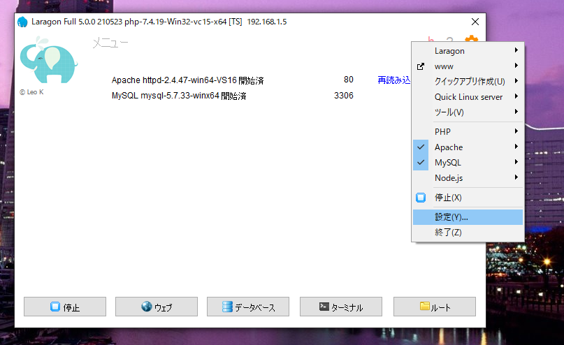Image resolution: width=564 pixels, height=345 pixels.
Task: Expand the www submenu arrow
Action: pos(516,66)
